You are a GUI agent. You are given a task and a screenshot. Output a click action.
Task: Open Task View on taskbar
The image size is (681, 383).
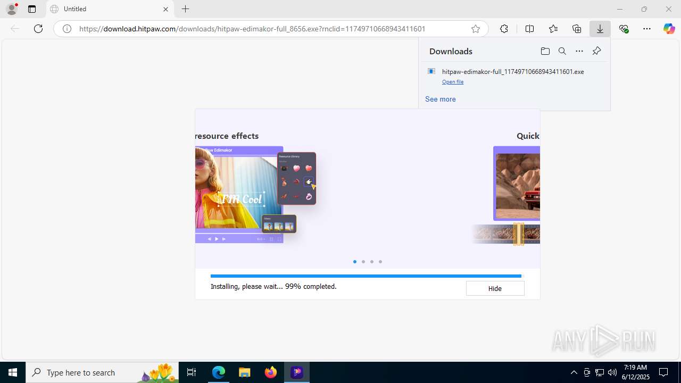tap(192, 372)
